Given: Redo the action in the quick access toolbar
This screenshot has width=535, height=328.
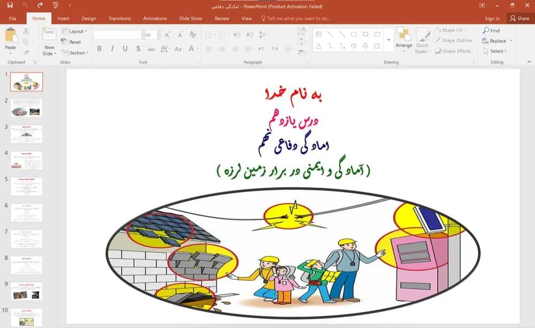Looking at the screenshot, I should 40,5.
